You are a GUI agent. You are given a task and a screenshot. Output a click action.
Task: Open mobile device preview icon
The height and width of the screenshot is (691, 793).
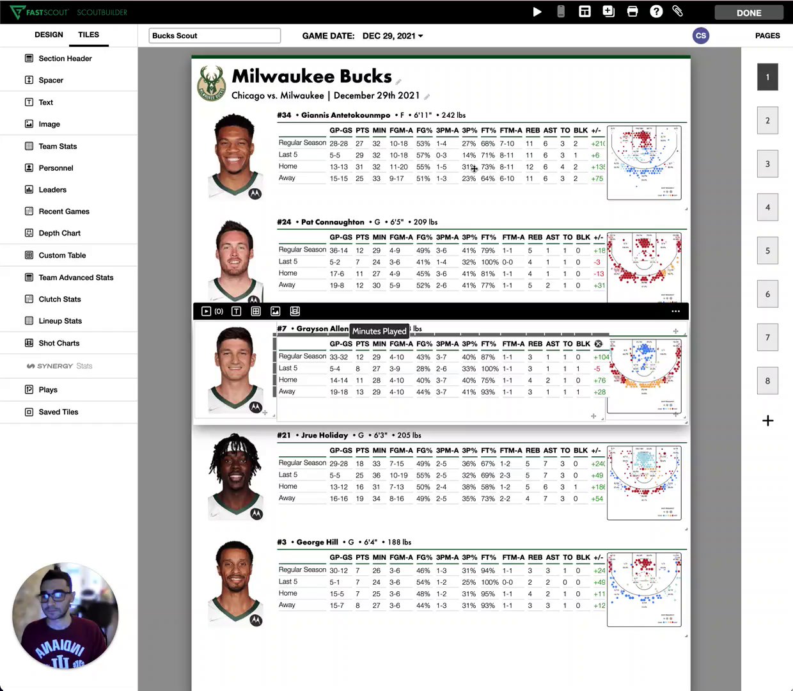[x=561, y=12]
